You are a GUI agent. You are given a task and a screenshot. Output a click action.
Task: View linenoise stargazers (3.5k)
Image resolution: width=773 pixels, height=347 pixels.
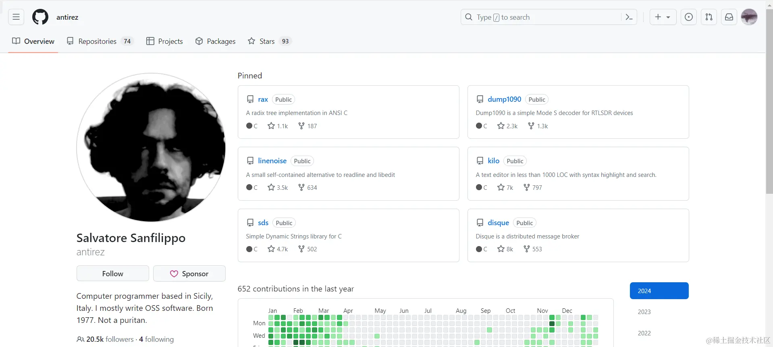pyautogui.click(x=278, y=187)
